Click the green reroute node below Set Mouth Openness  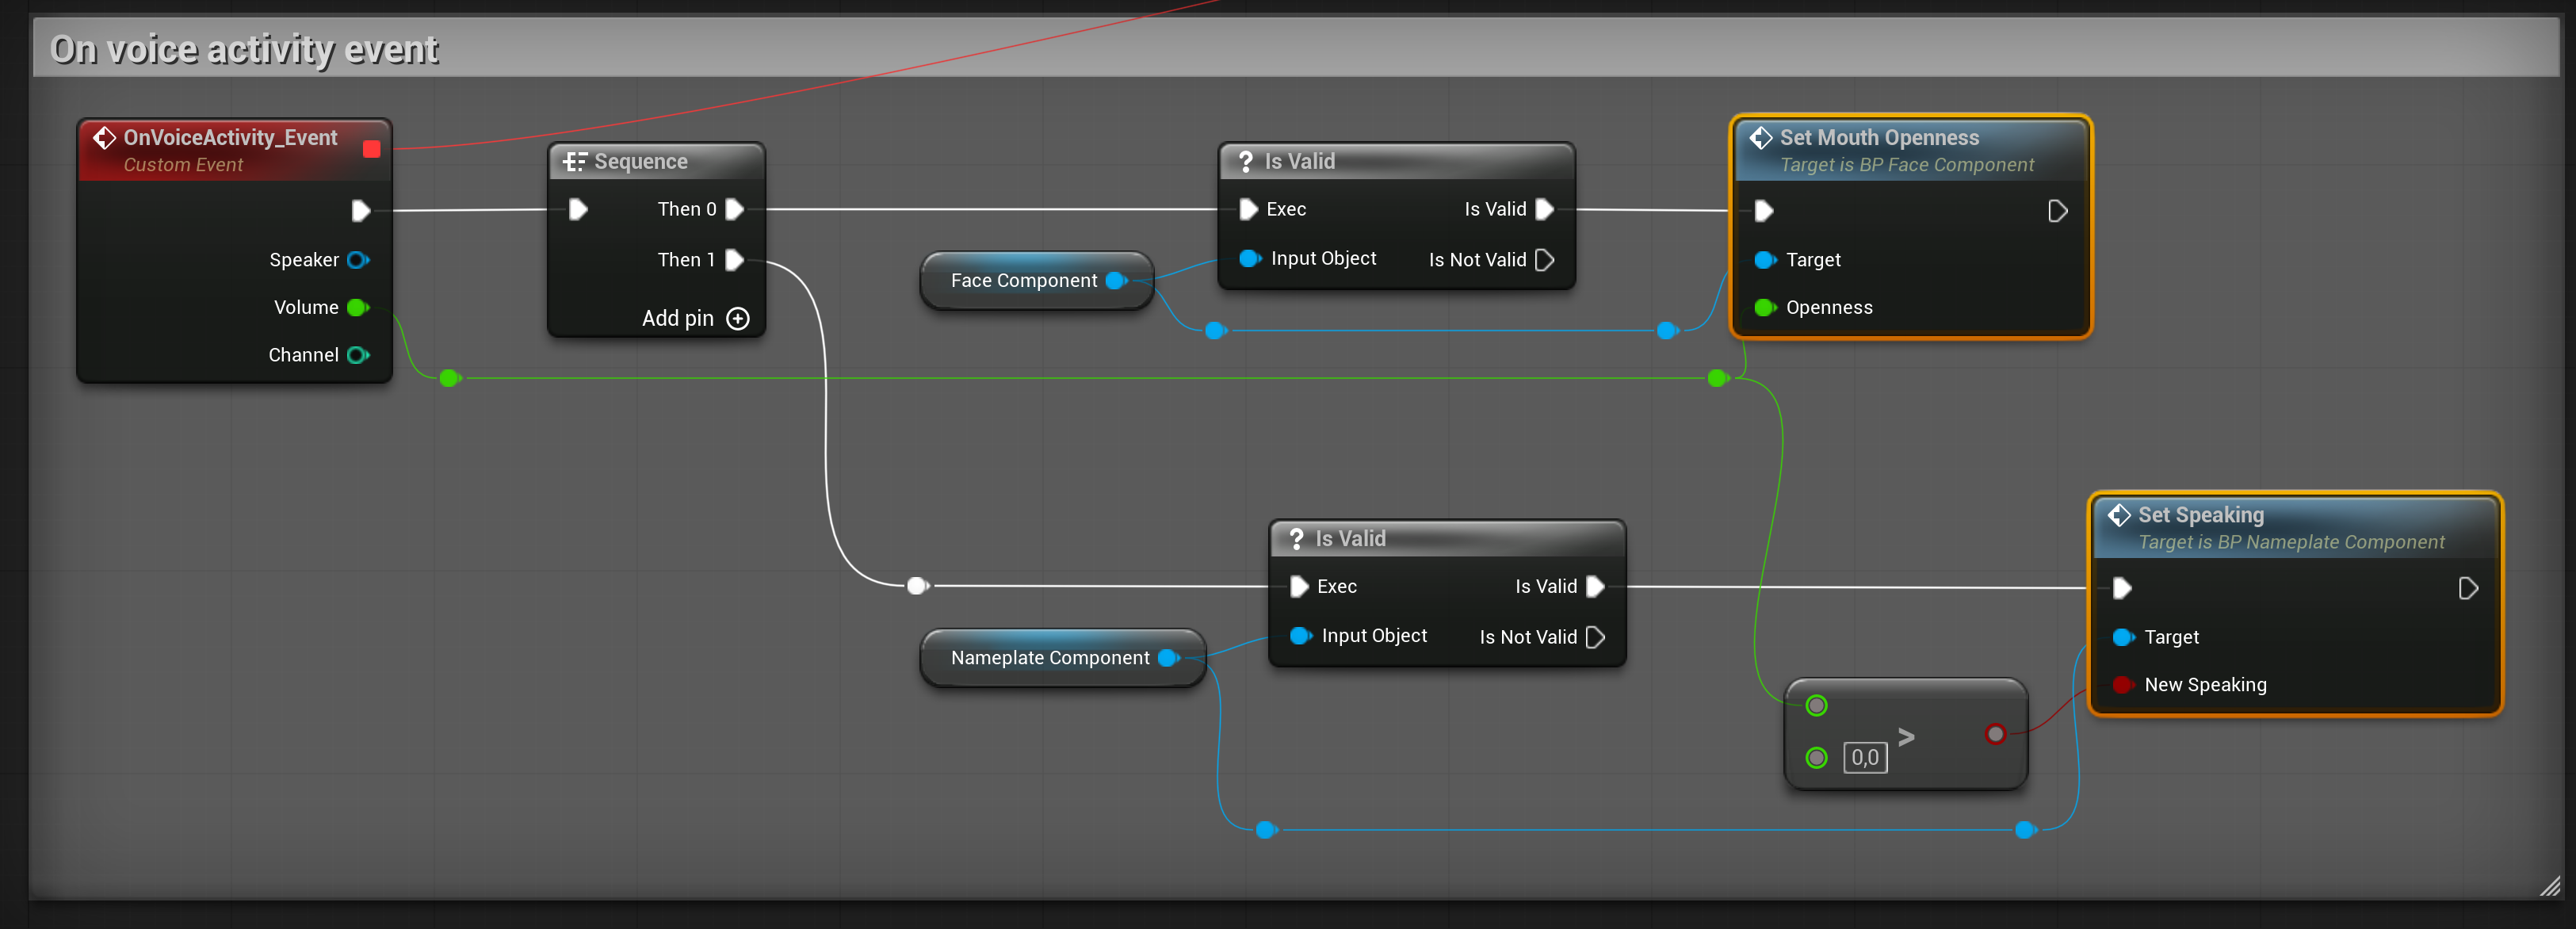1718,378
